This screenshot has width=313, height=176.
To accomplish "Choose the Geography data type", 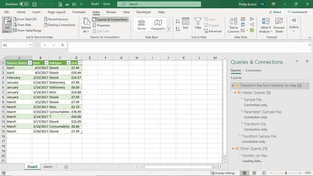I will click(158, 24).
